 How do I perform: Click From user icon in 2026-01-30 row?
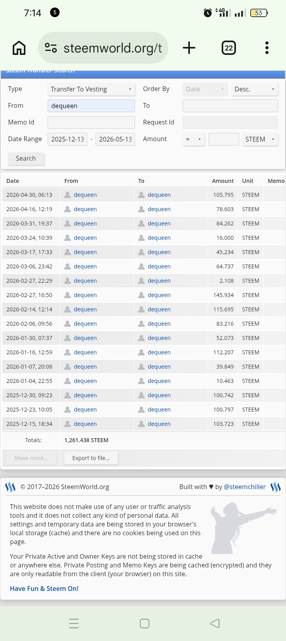click(68, 338)
